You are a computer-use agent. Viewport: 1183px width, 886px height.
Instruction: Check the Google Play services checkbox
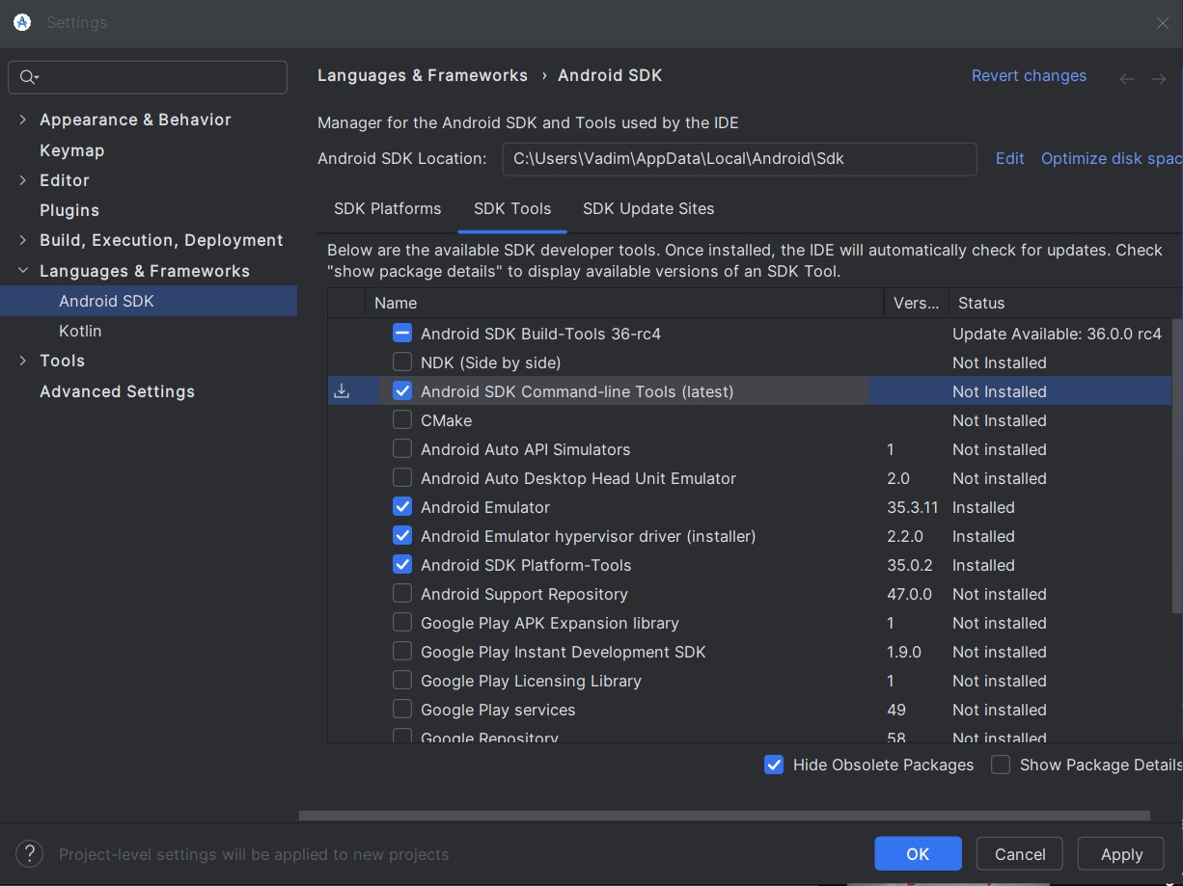point(402,710)
